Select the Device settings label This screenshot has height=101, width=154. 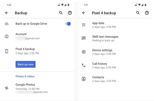pos(102,50)
